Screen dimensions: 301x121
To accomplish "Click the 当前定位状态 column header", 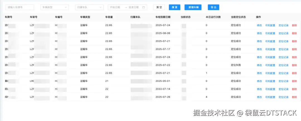I will pyautogui.click(x=238, y=17).
